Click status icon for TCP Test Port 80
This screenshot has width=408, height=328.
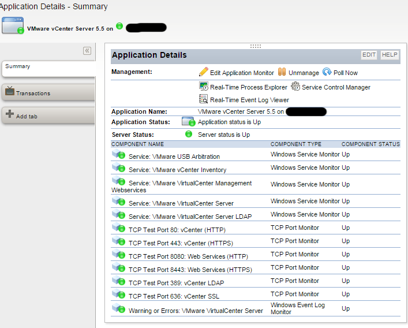(118, 228)
